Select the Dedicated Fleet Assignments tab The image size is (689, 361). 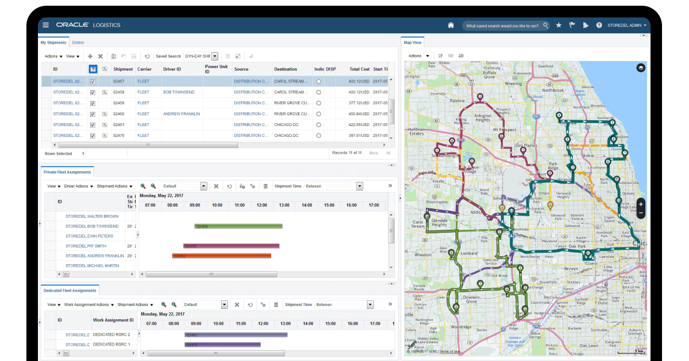coord(69,291)
